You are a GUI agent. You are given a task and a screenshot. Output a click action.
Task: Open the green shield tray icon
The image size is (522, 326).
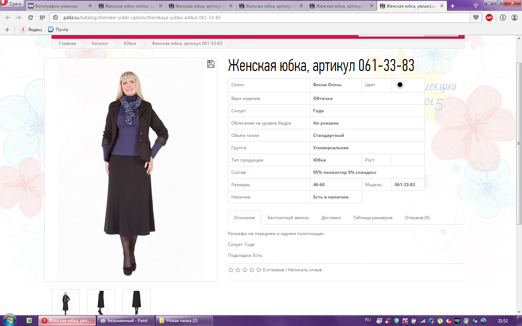tap(396, 321)
